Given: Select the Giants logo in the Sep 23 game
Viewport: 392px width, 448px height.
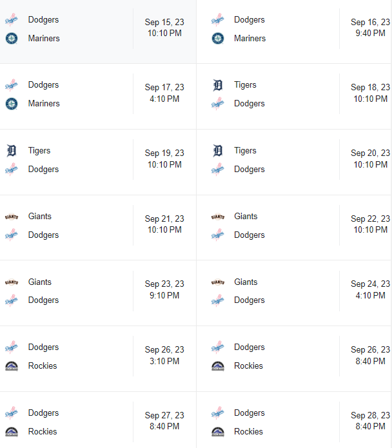Looking at the screenshot, I should coord(12,282).
